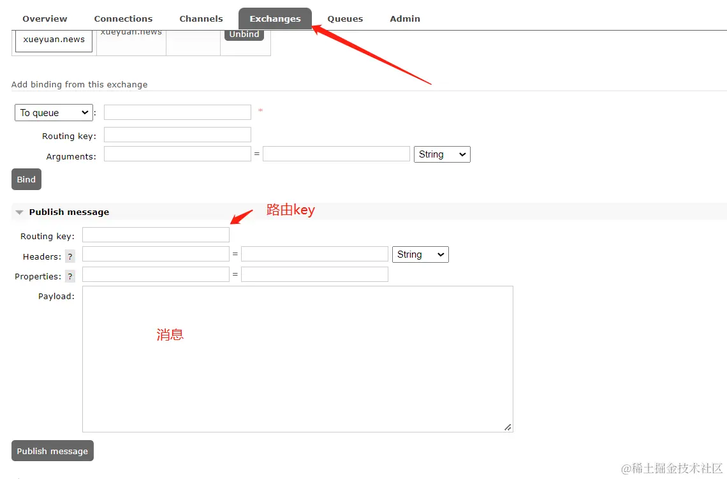This screenshot has width=727, height=479.
Task: Click the Bind button
Action: pyautogui.click(x=26, y=179)
